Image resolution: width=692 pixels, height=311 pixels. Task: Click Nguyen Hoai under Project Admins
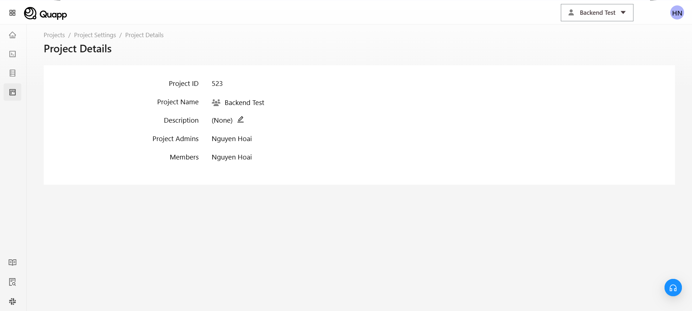click(232, 139)
